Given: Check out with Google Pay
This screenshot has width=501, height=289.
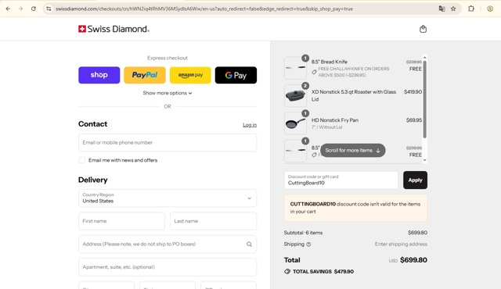Looking at the screenshot, I should [236, 75].
